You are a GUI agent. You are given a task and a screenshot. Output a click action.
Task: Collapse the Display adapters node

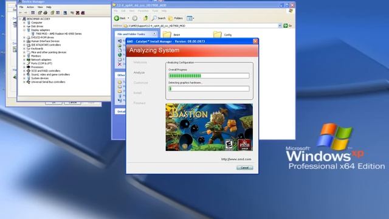point(24,30)
